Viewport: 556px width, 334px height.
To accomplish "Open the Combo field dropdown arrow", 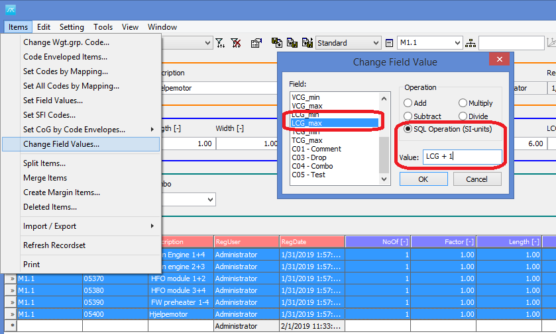I will click(x=210, y=200).
